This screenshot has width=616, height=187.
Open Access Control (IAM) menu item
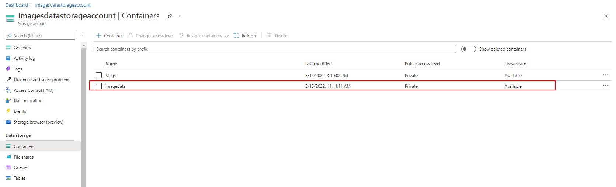click(34, 90)
